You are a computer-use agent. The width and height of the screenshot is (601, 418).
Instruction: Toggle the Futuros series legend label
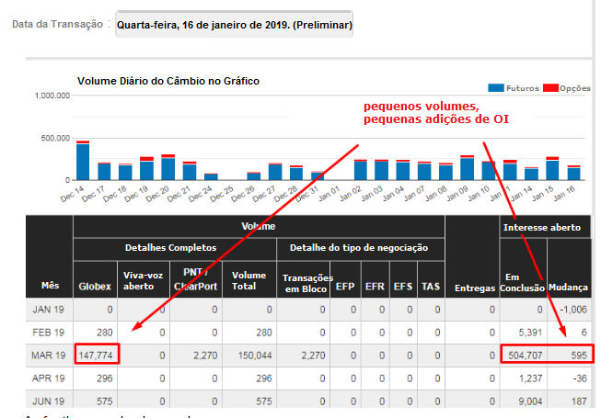520,87
